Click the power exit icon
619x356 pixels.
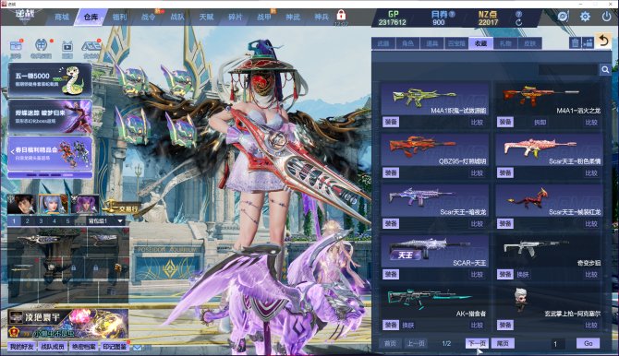click(x=606, y=17)
